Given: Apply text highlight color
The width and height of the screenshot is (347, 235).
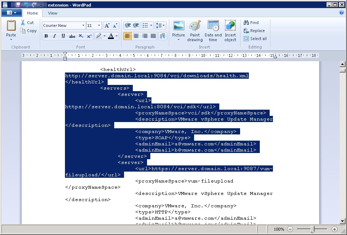Looking at the screenshot, I should tap(99, 36).
